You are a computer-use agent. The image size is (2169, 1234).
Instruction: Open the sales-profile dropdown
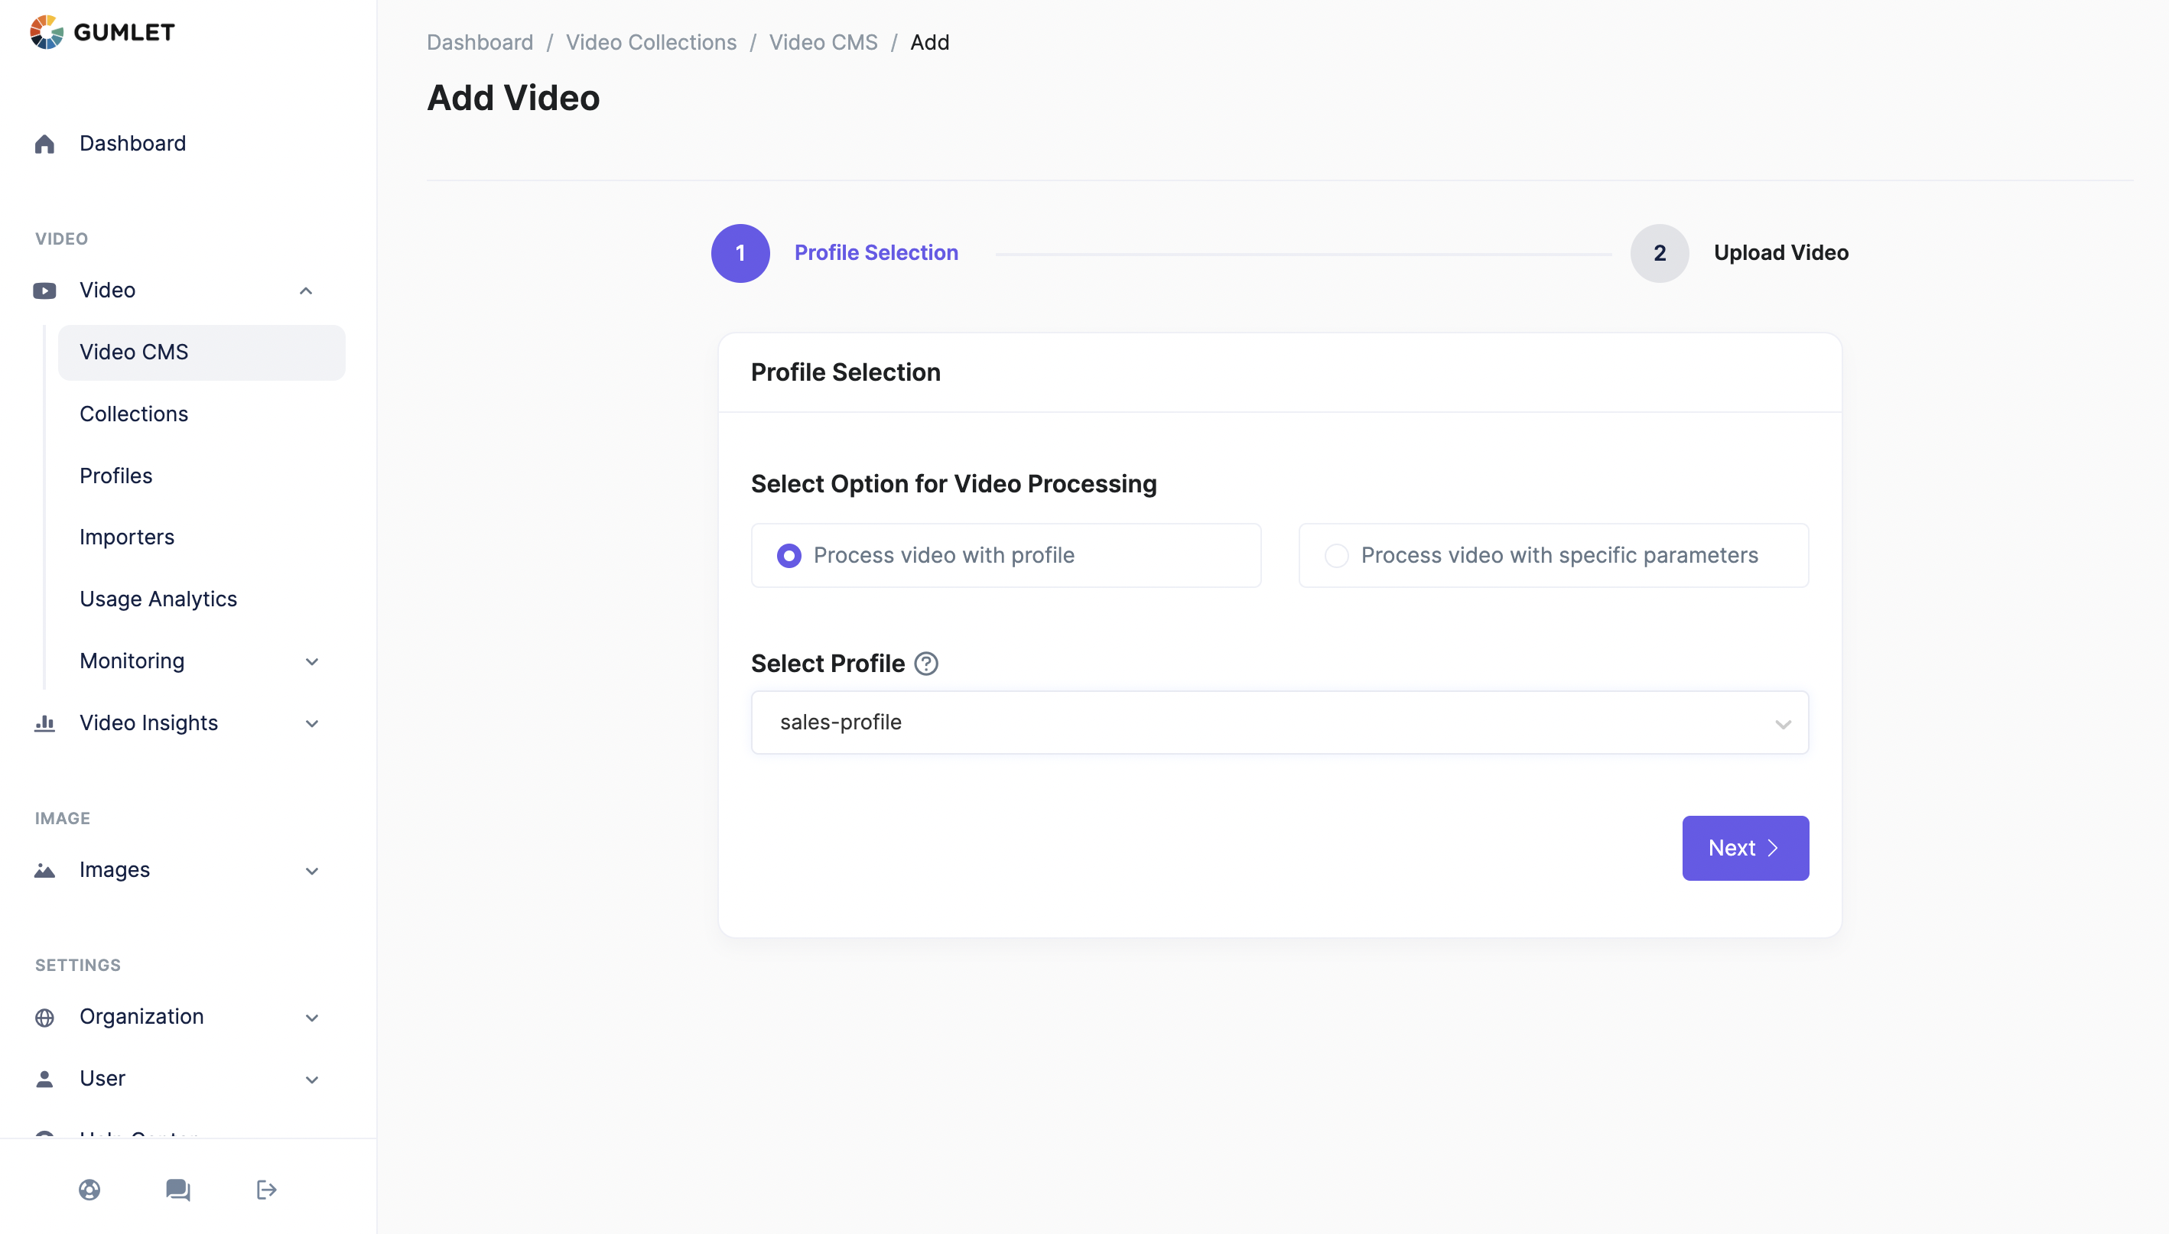pos(1279,722)
